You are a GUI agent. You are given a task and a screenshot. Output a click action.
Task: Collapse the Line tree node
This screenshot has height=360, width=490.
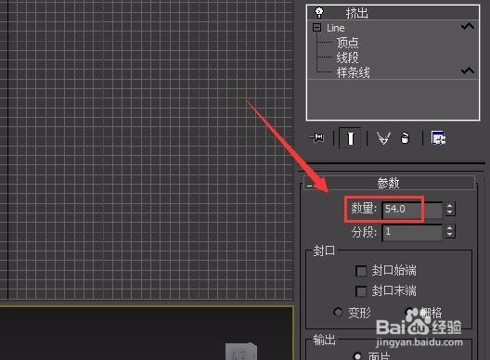316,28
